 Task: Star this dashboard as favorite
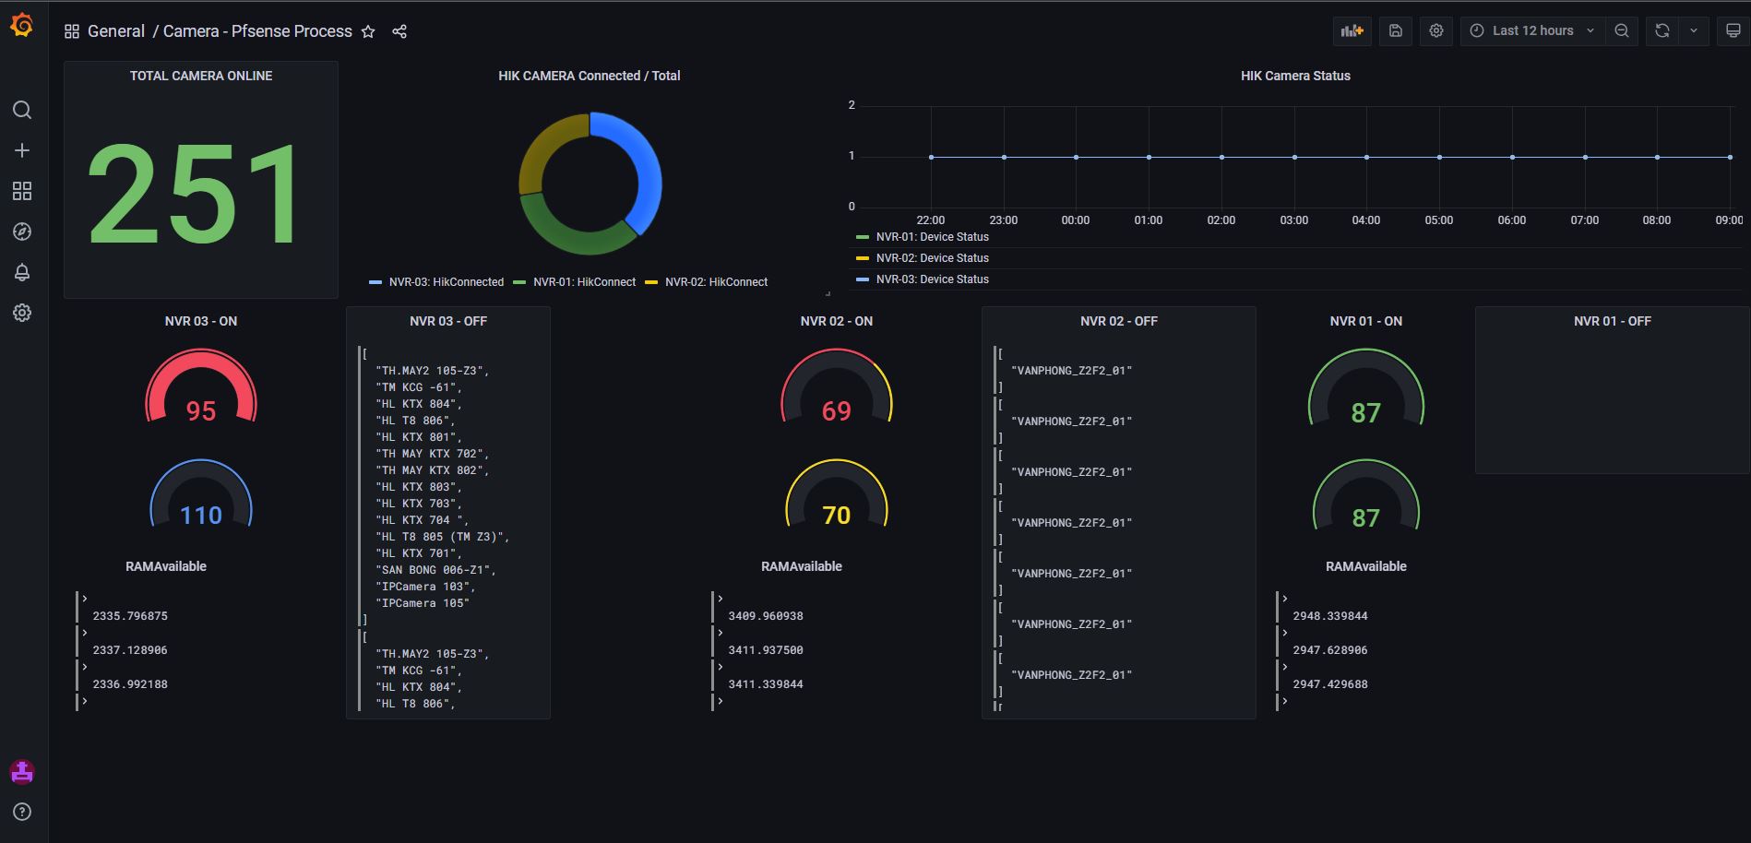click(x=368, y=31)
